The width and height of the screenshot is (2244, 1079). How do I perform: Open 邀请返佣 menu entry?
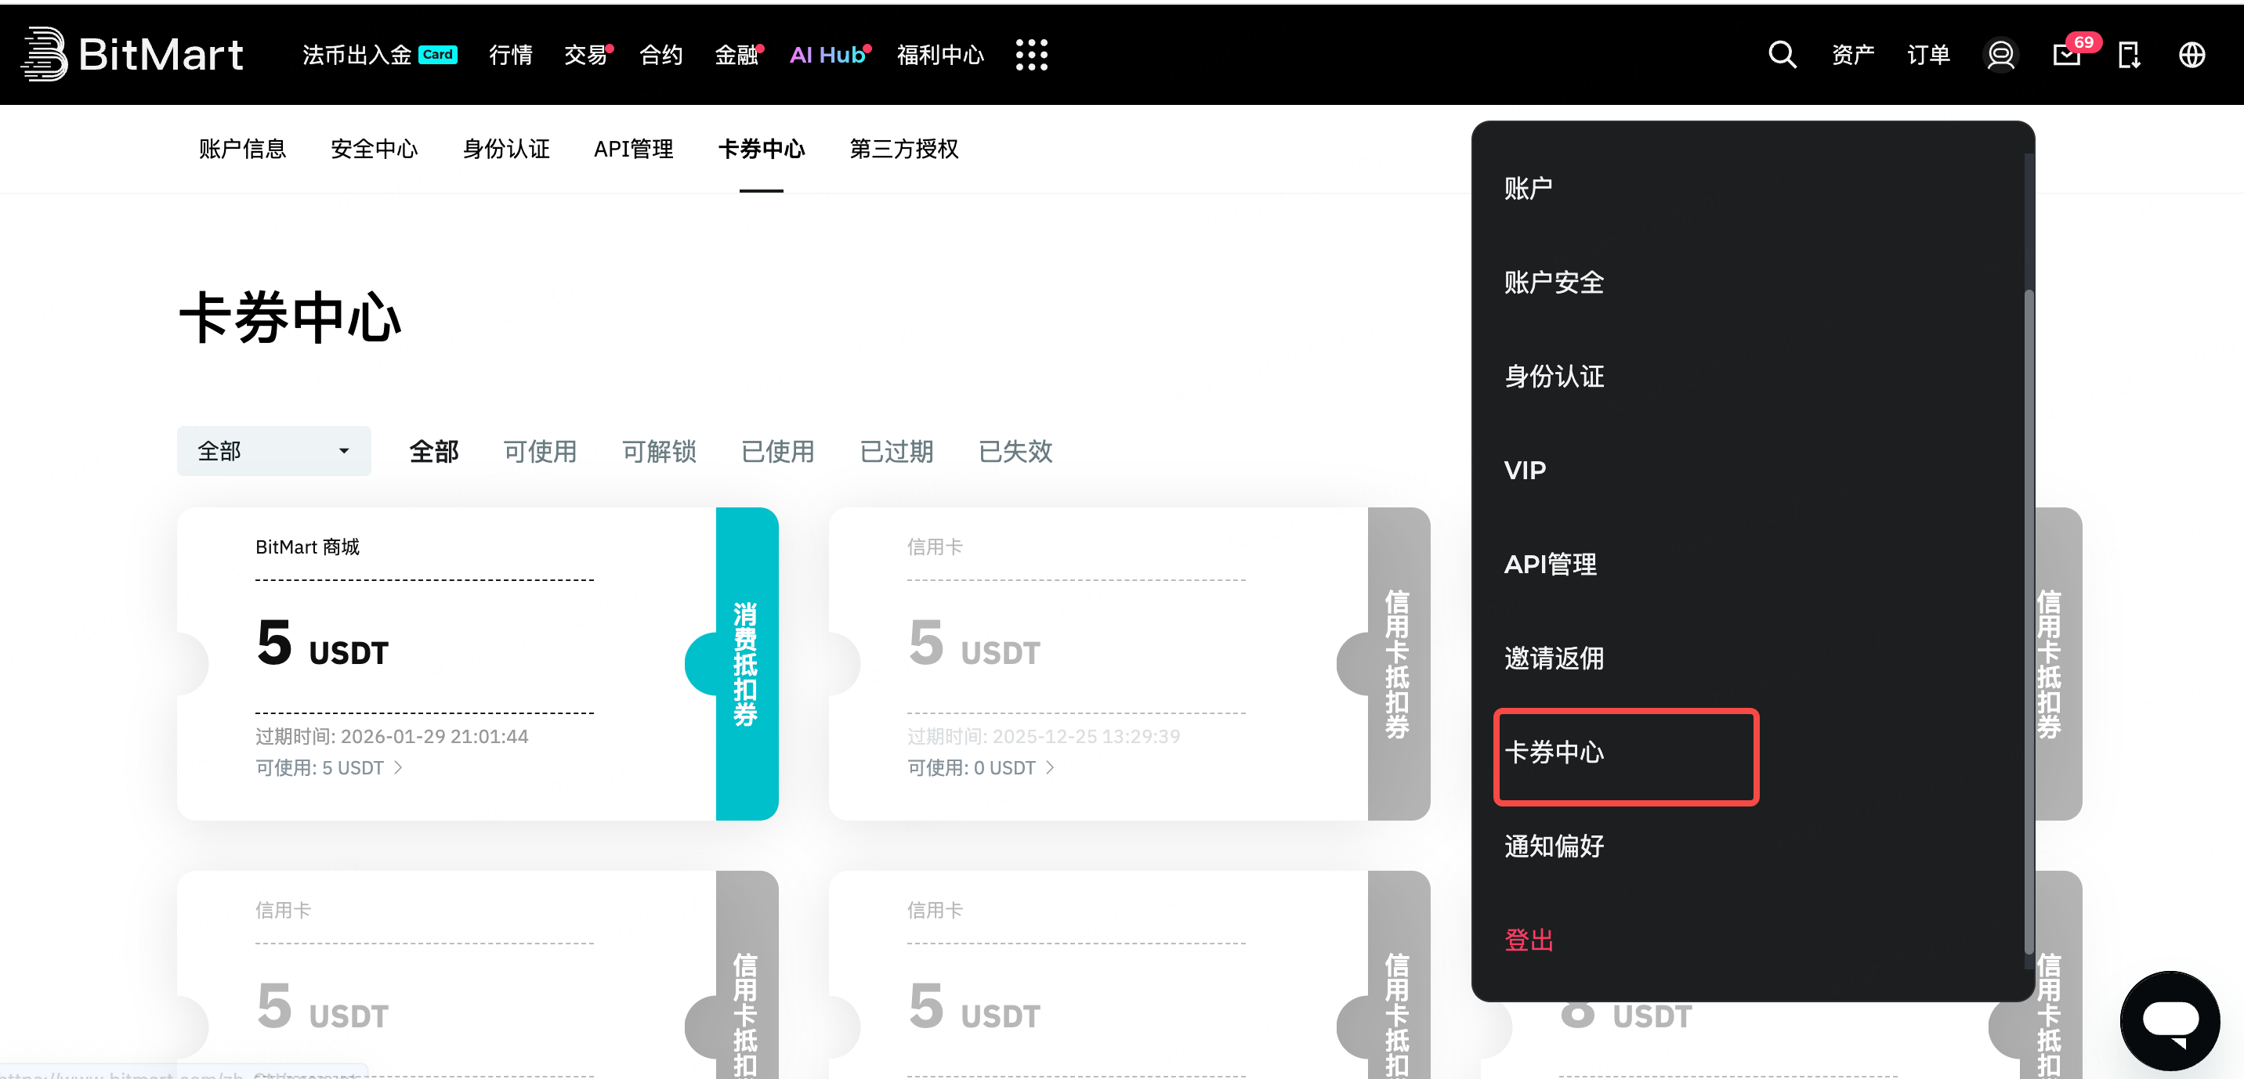pyautogui.click(x=1554, y=659)
